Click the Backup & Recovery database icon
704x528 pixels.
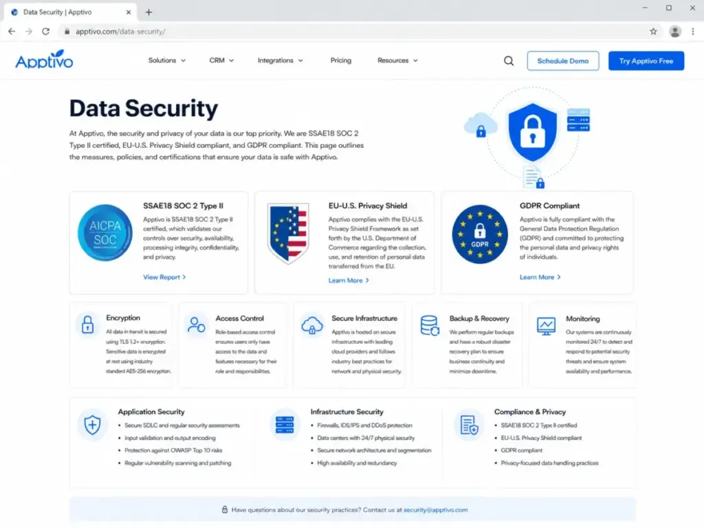click(x=430, y=325)
